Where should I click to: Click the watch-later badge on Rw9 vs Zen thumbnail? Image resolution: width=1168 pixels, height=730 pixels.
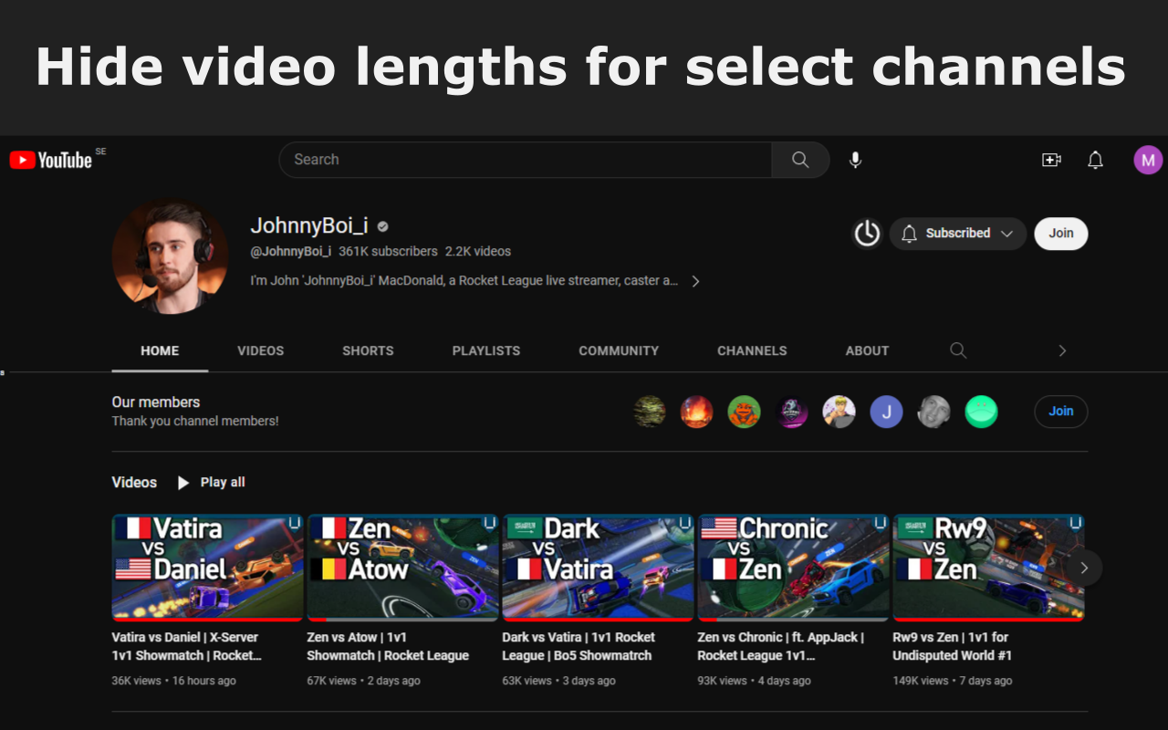(x=1076, y=523)
